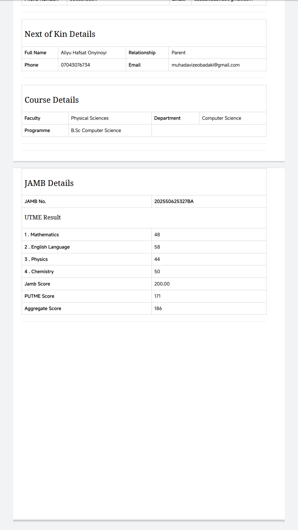Select the next of kin phone number 07043076734
This screenshot has height=530, width=298.
(75, 65)
